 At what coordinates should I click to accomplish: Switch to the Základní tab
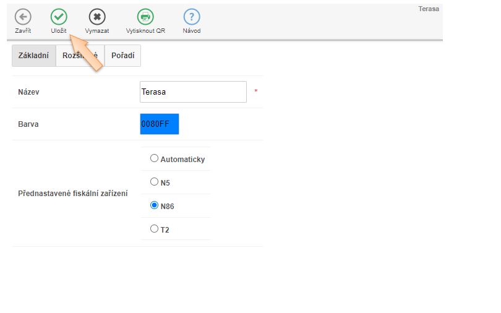(33, 56)
